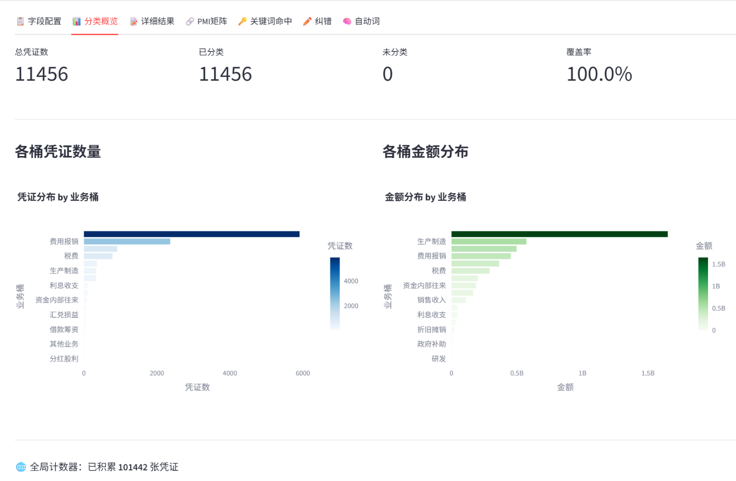Image resolution: width=736 pixels, height=481 pixels.
Task: Click the 已分类 metric label
Action: point(211,52)
